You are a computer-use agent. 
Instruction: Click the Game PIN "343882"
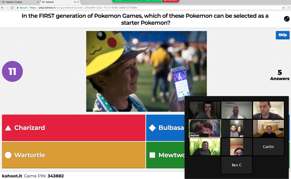click(x=56, y=176)
